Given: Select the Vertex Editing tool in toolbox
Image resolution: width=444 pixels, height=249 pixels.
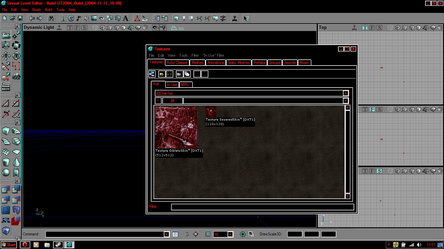Looking at the screenshot, I should pyautogui.click(x=16, y=35).
